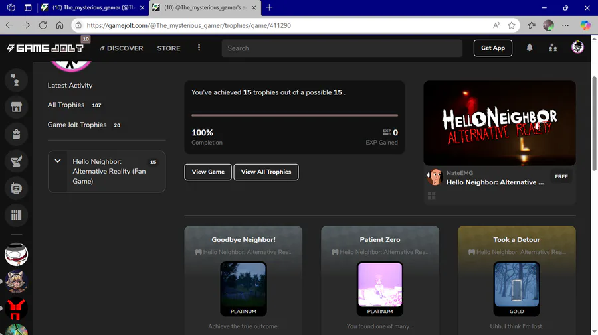598x335 pixels.
Task: Open the three-dot more menu beside Store
Action: [x=199, y=48]
